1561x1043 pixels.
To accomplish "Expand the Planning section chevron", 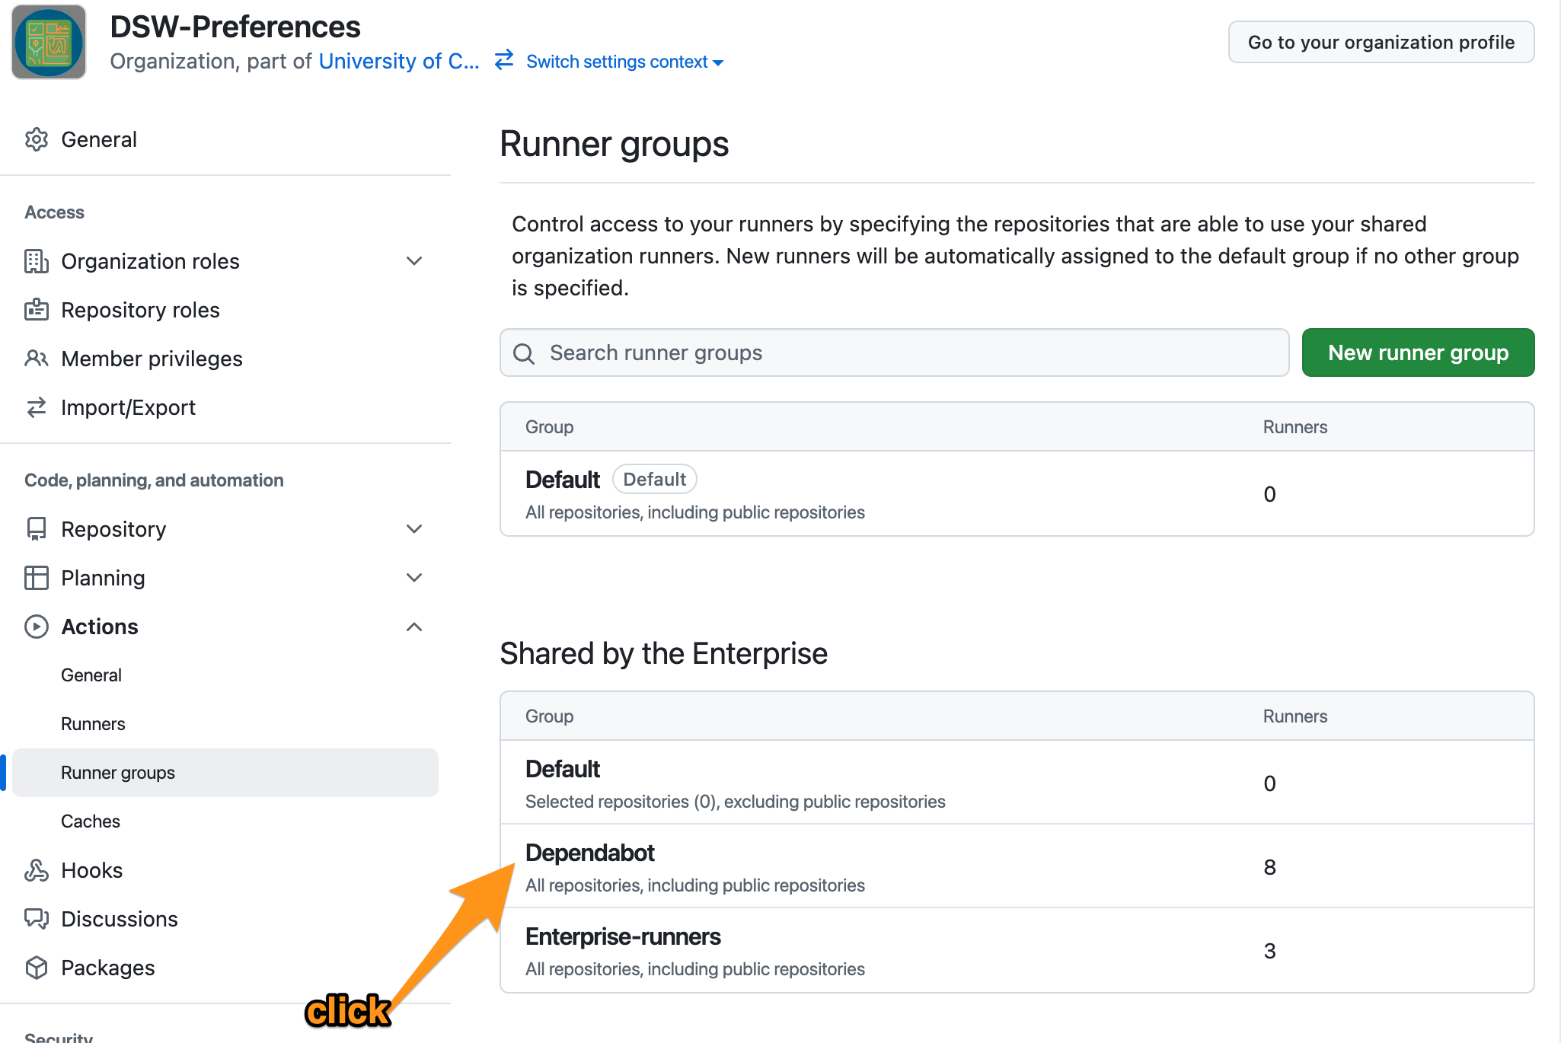I will click(414, 578).
